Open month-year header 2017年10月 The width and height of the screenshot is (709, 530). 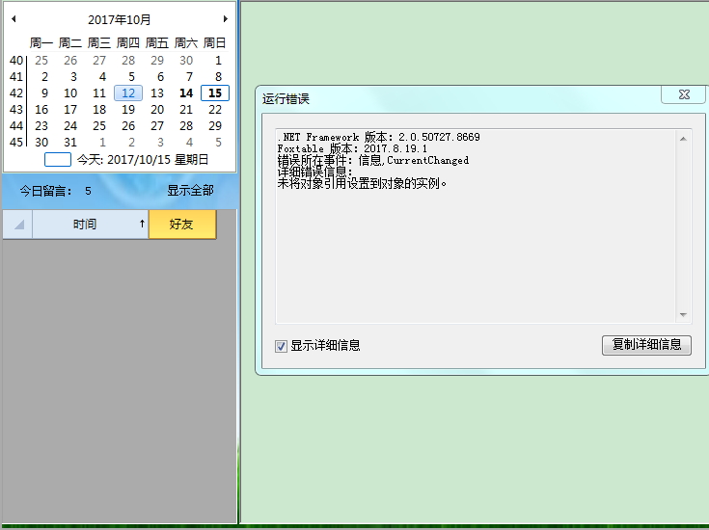[120, 19]
